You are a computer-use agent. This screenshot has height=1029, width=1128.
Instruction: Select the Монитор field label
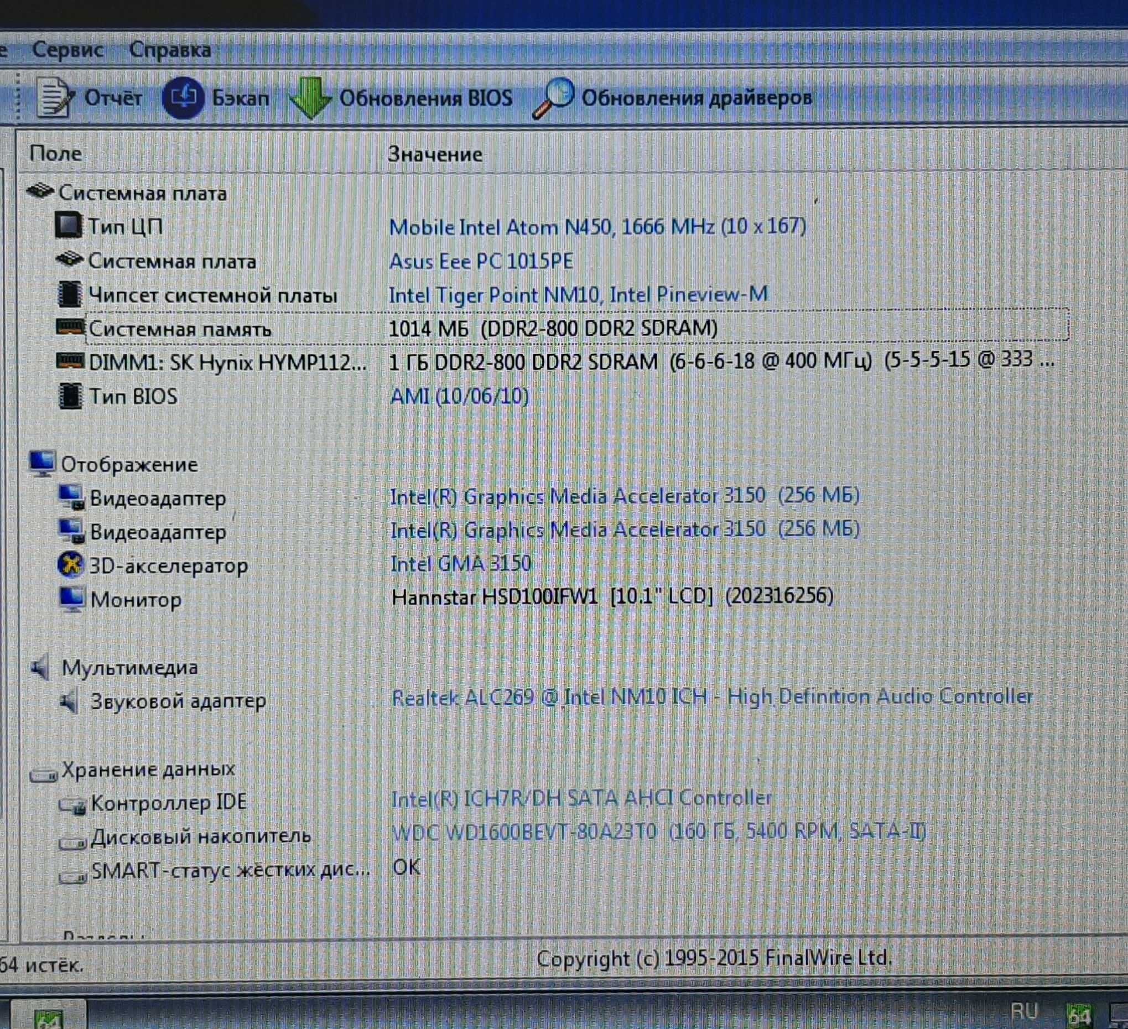(x=136, y=599)
